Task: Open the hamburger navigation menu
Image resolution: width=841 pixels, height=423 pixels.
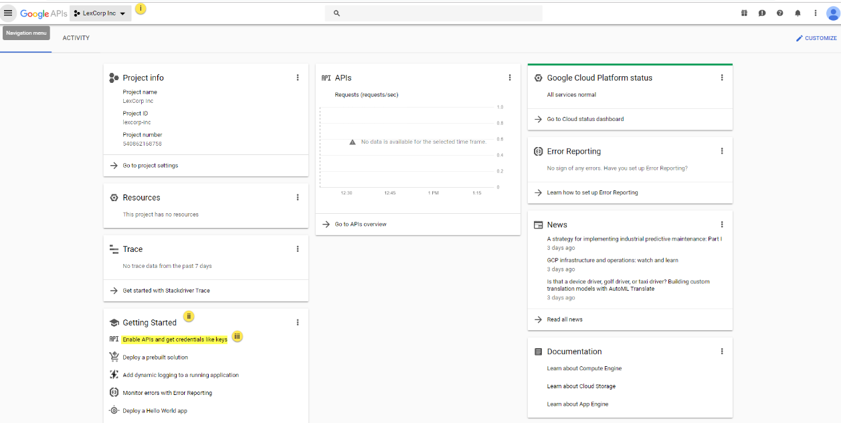Action: pos(8,13)
